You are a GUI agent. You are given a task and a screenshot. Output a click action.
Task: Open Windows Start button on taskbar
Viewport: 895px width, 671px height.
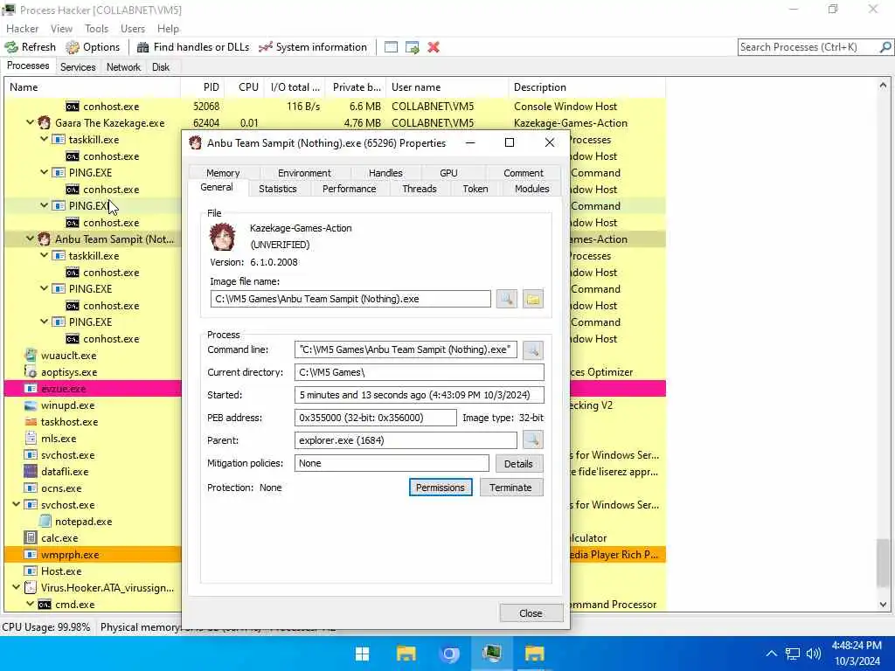[x=363, y=654]
